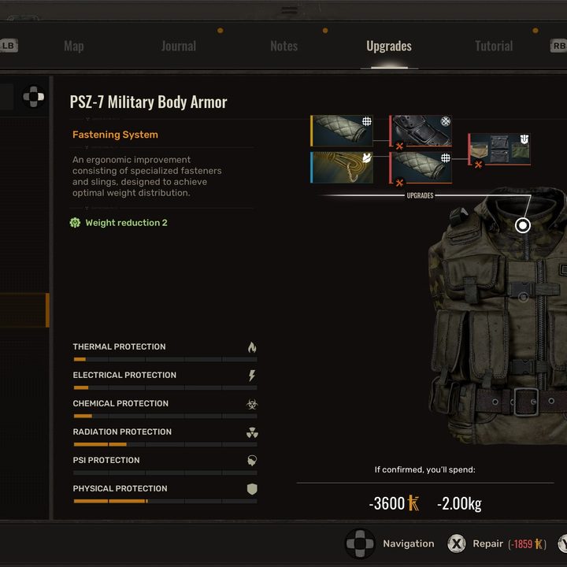Click the 'ELECTRICAL PROTECTION' label
This screenshot has width=567, height=567.
click(x=124, y=375)
